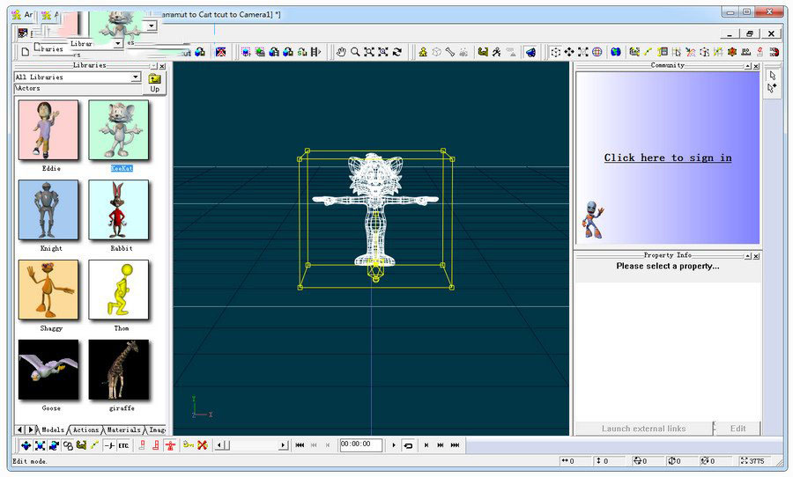Viewport: 793px width, 477px height.
Task: Close the Property Info panel
Action: click(x=756, y=256)
